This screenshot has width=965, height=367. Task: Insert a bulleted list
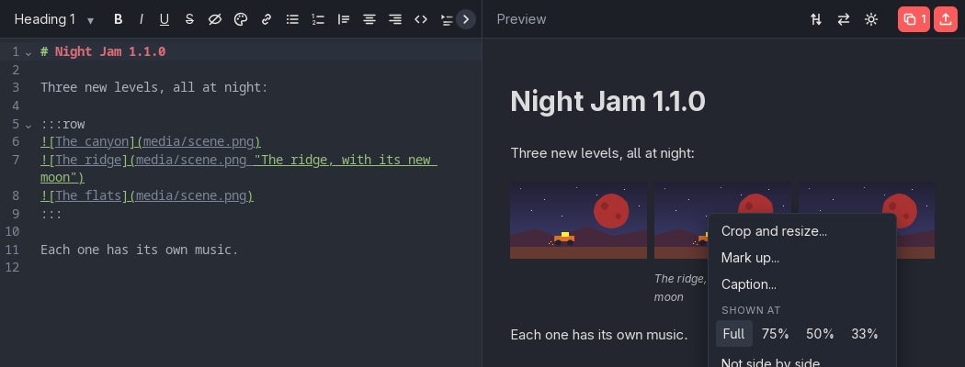pos(292,19)
